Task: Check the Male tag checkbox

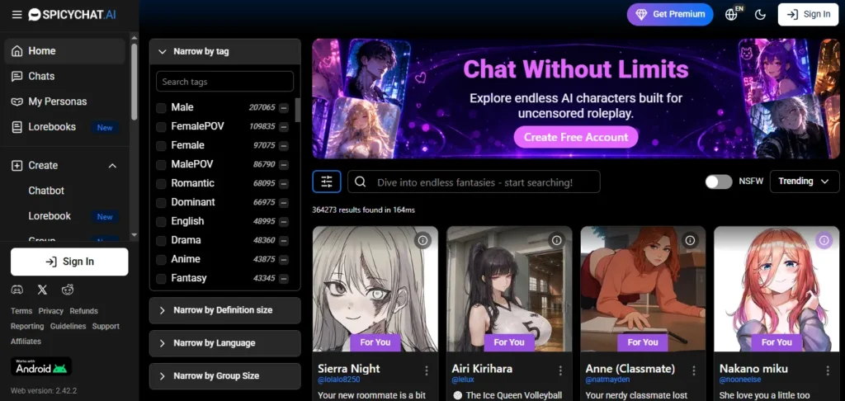Action: pos(161,108)
